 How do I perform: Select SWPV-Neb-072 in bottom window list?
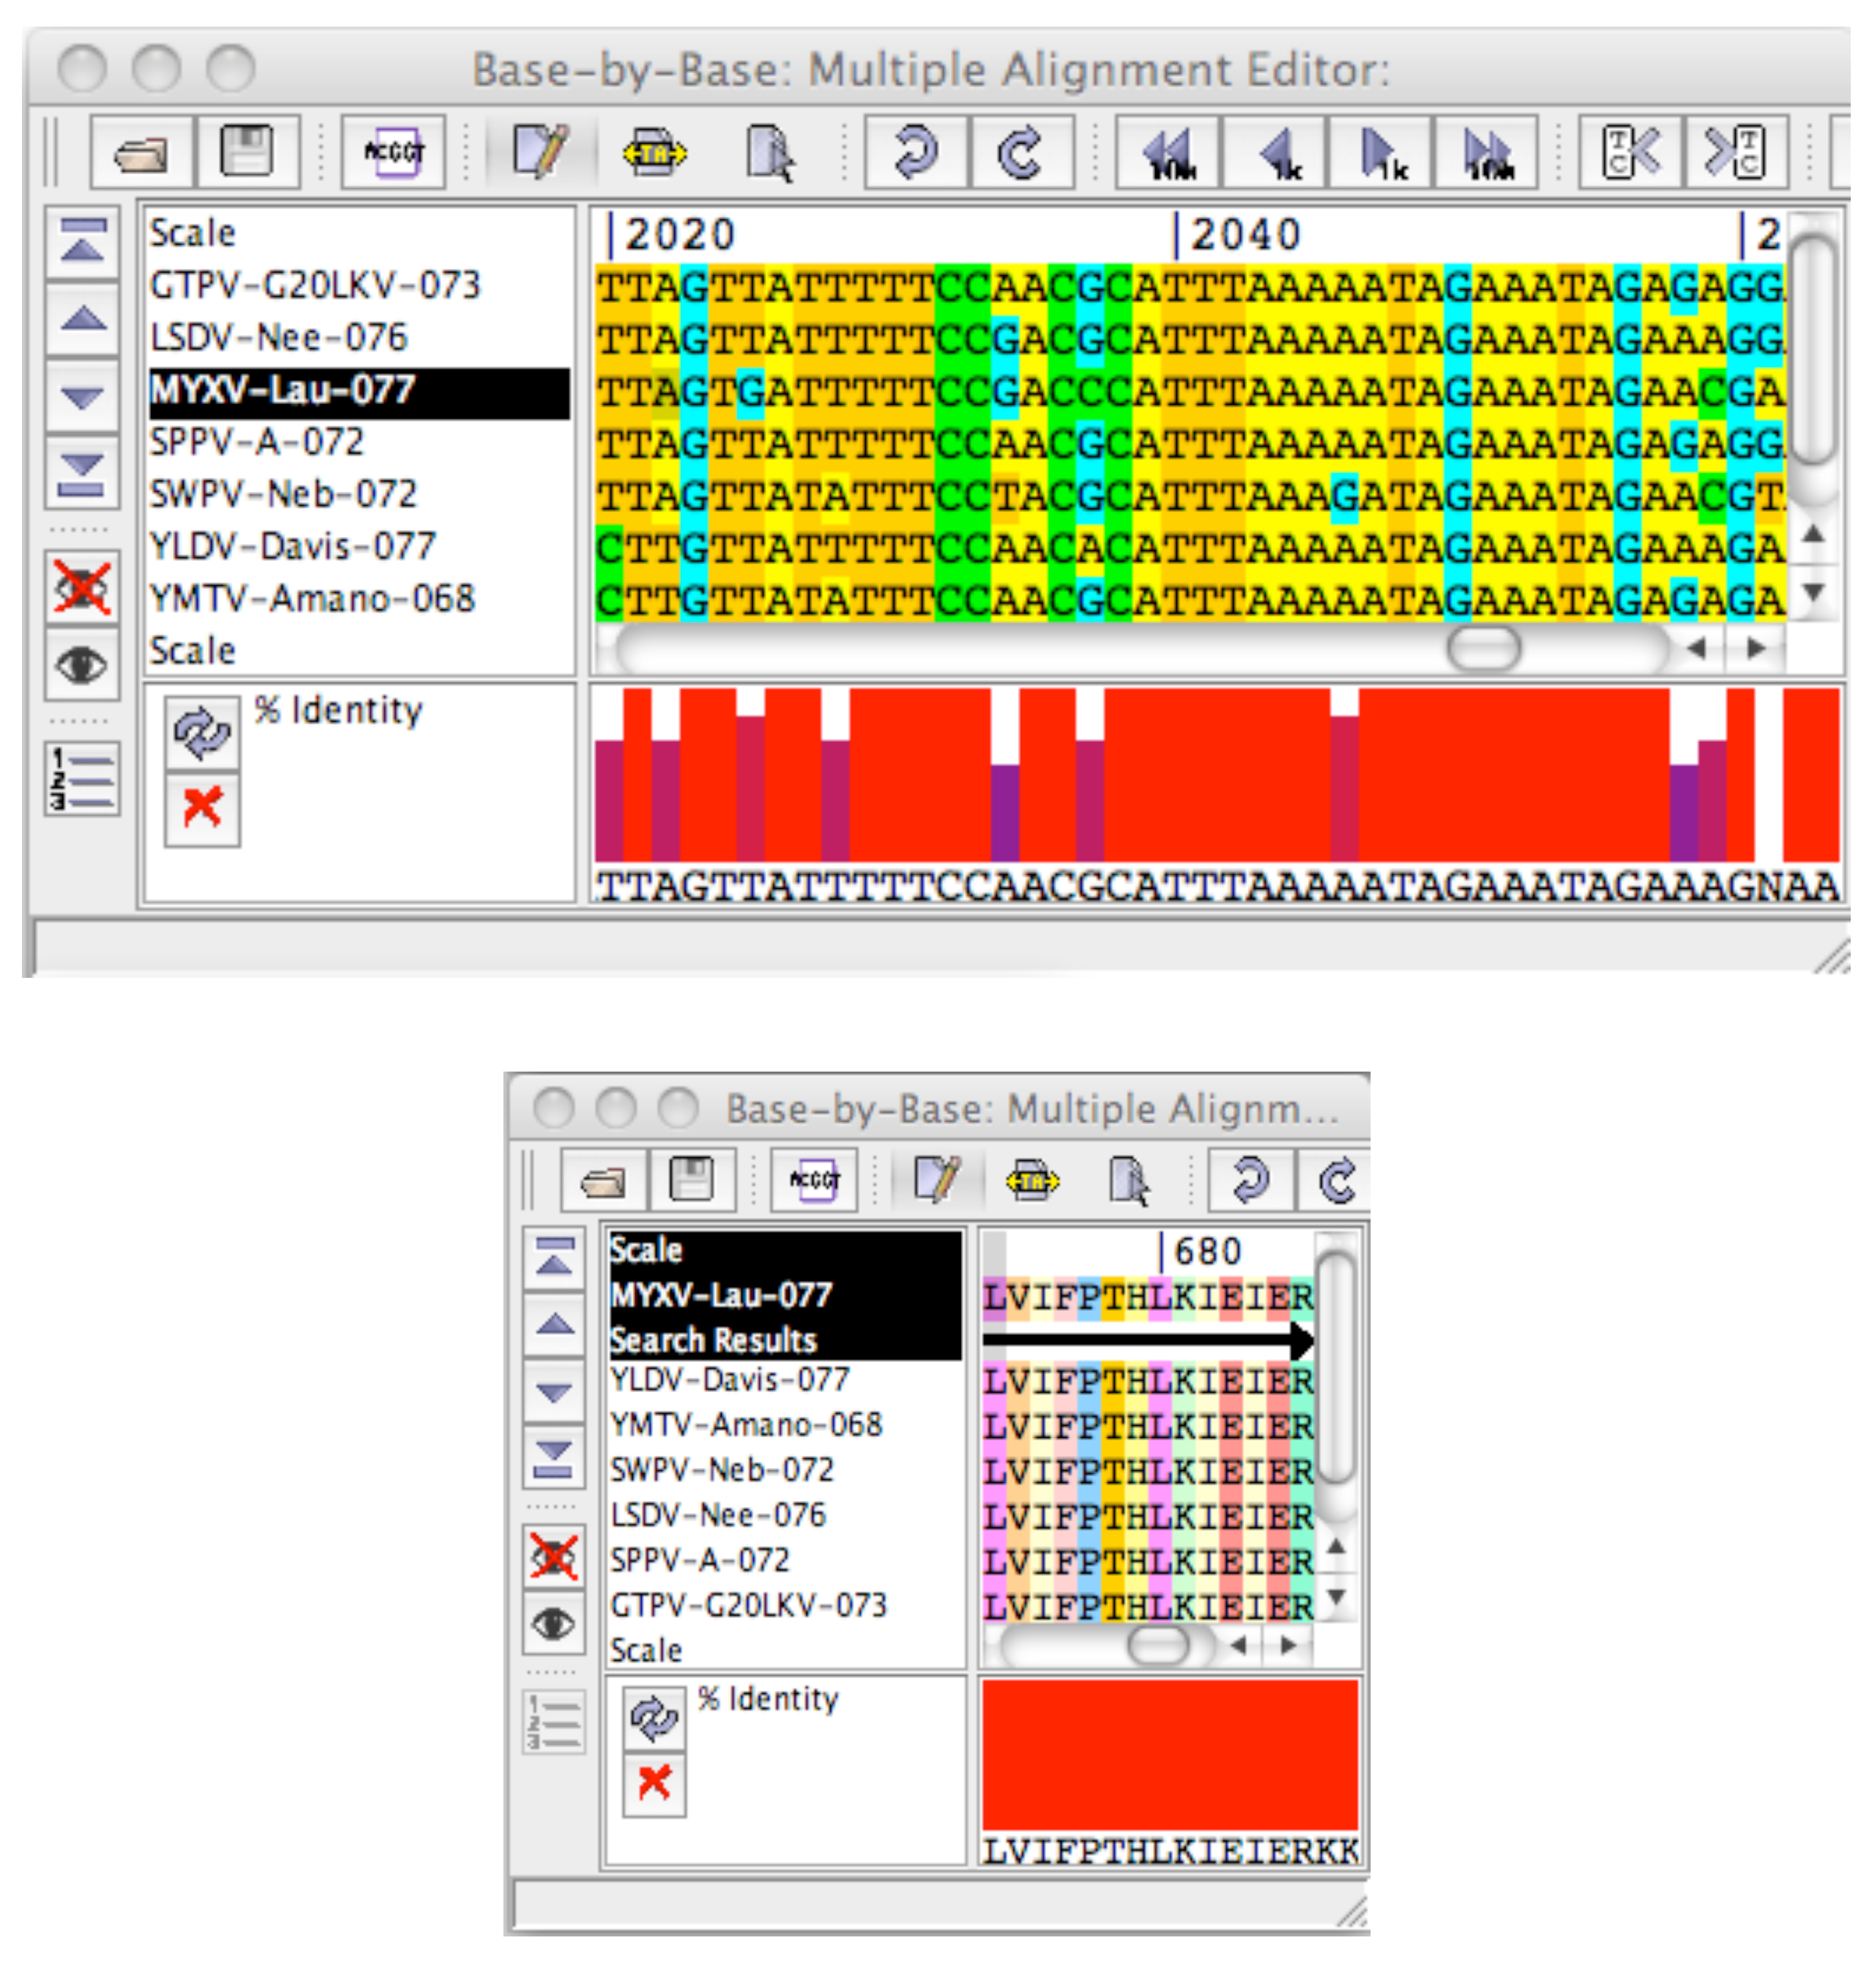coord(721,1470)
